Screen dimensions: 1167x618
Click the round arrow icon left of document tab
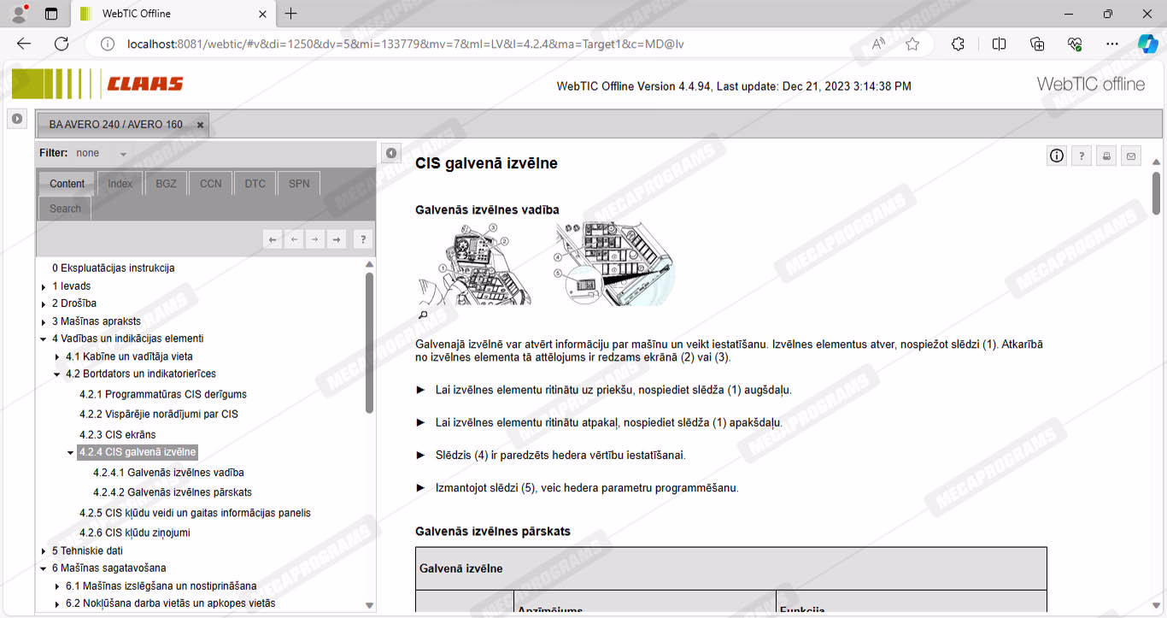click(x=16, y=119)
